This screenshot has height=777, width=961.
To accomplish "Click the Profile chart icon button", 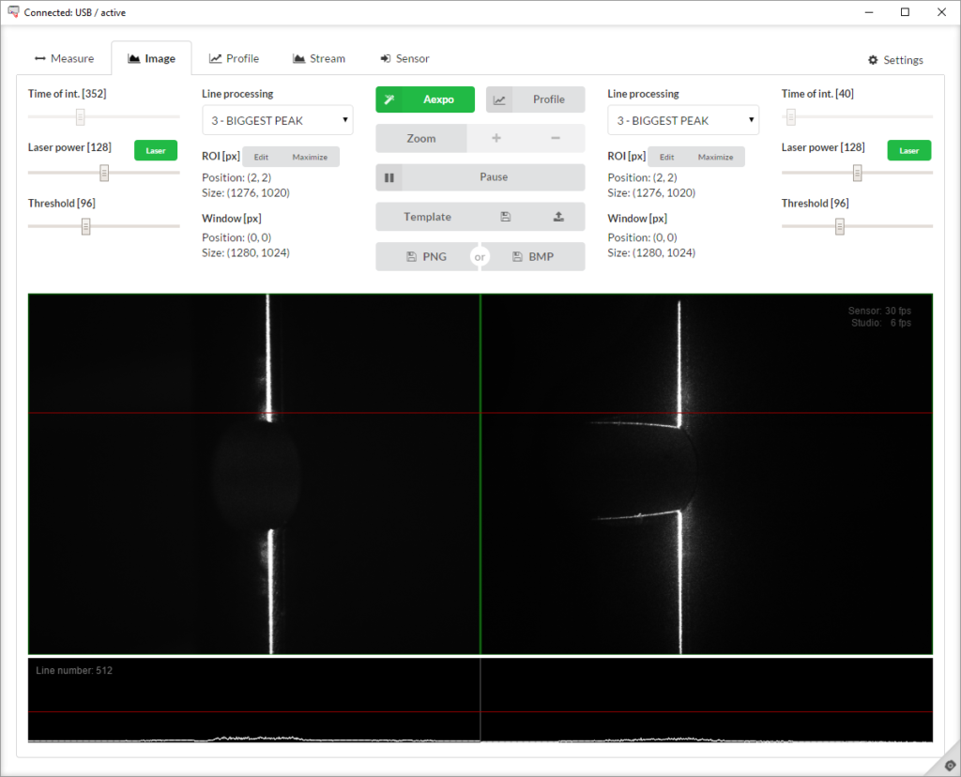I will [500, 99].
